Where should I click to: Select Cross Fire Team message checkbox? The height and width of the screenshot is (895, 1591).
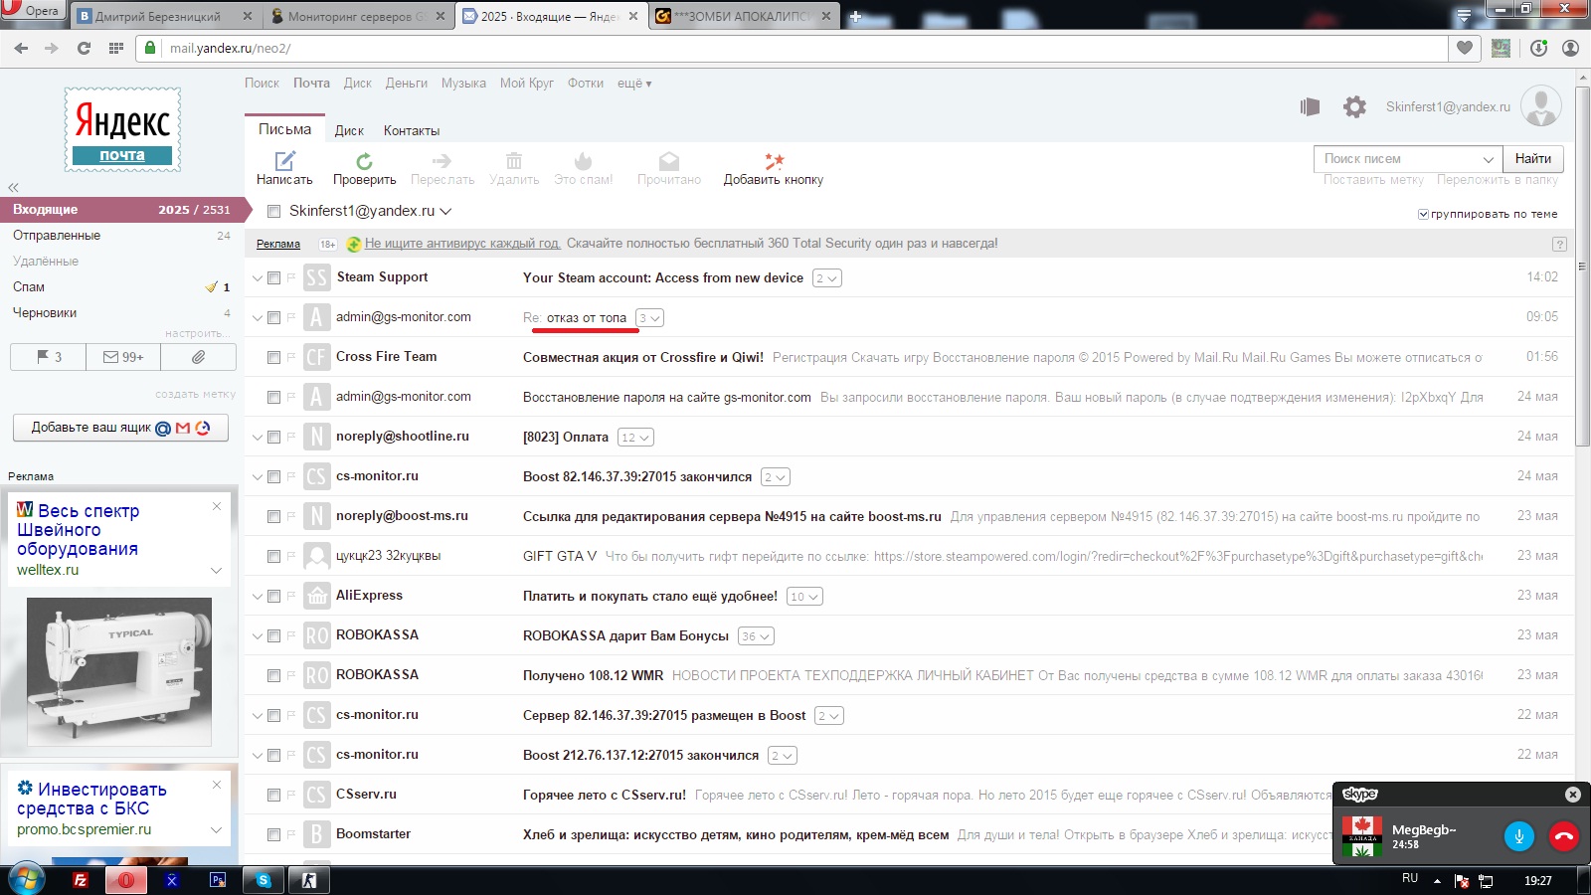pyautogui.click(x=273, y=357)
